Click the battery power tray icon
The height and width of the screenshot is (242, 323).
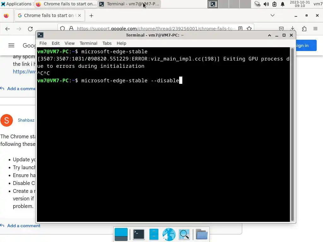coord(274,4)
